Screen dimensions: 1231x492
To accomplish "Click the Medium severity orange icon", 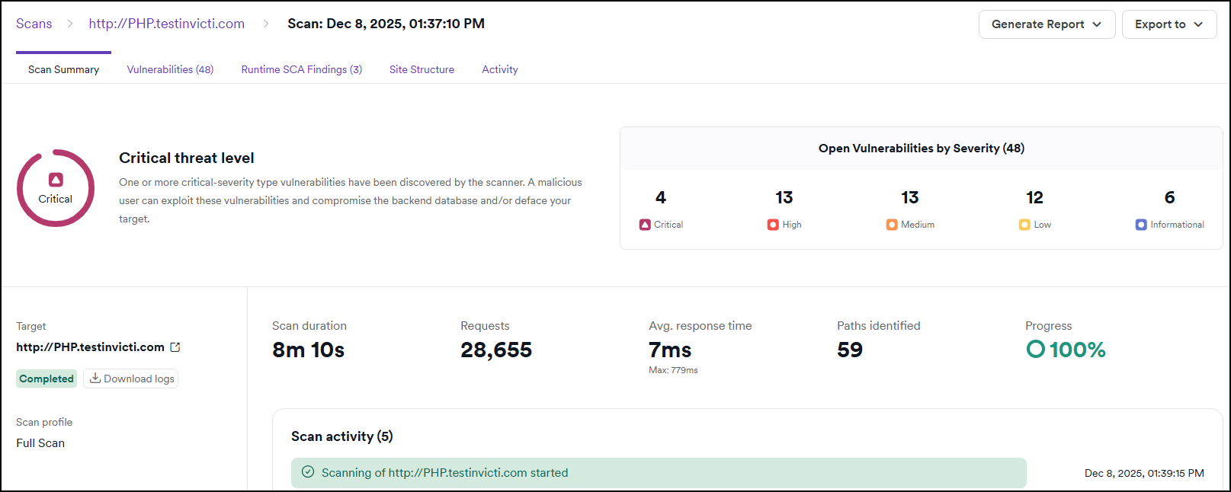I will point(892,225).
